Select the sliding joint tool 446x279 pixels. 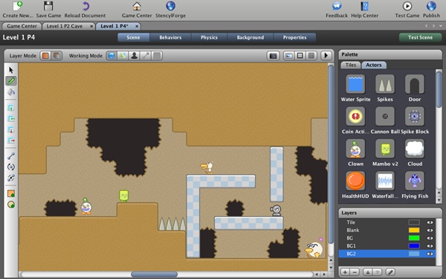[x=11, y=178]
